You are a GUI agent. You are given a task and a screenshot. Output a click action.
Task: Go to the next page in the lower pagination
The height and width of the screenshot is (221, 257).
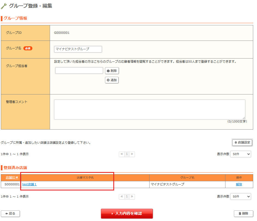point(132,197)
